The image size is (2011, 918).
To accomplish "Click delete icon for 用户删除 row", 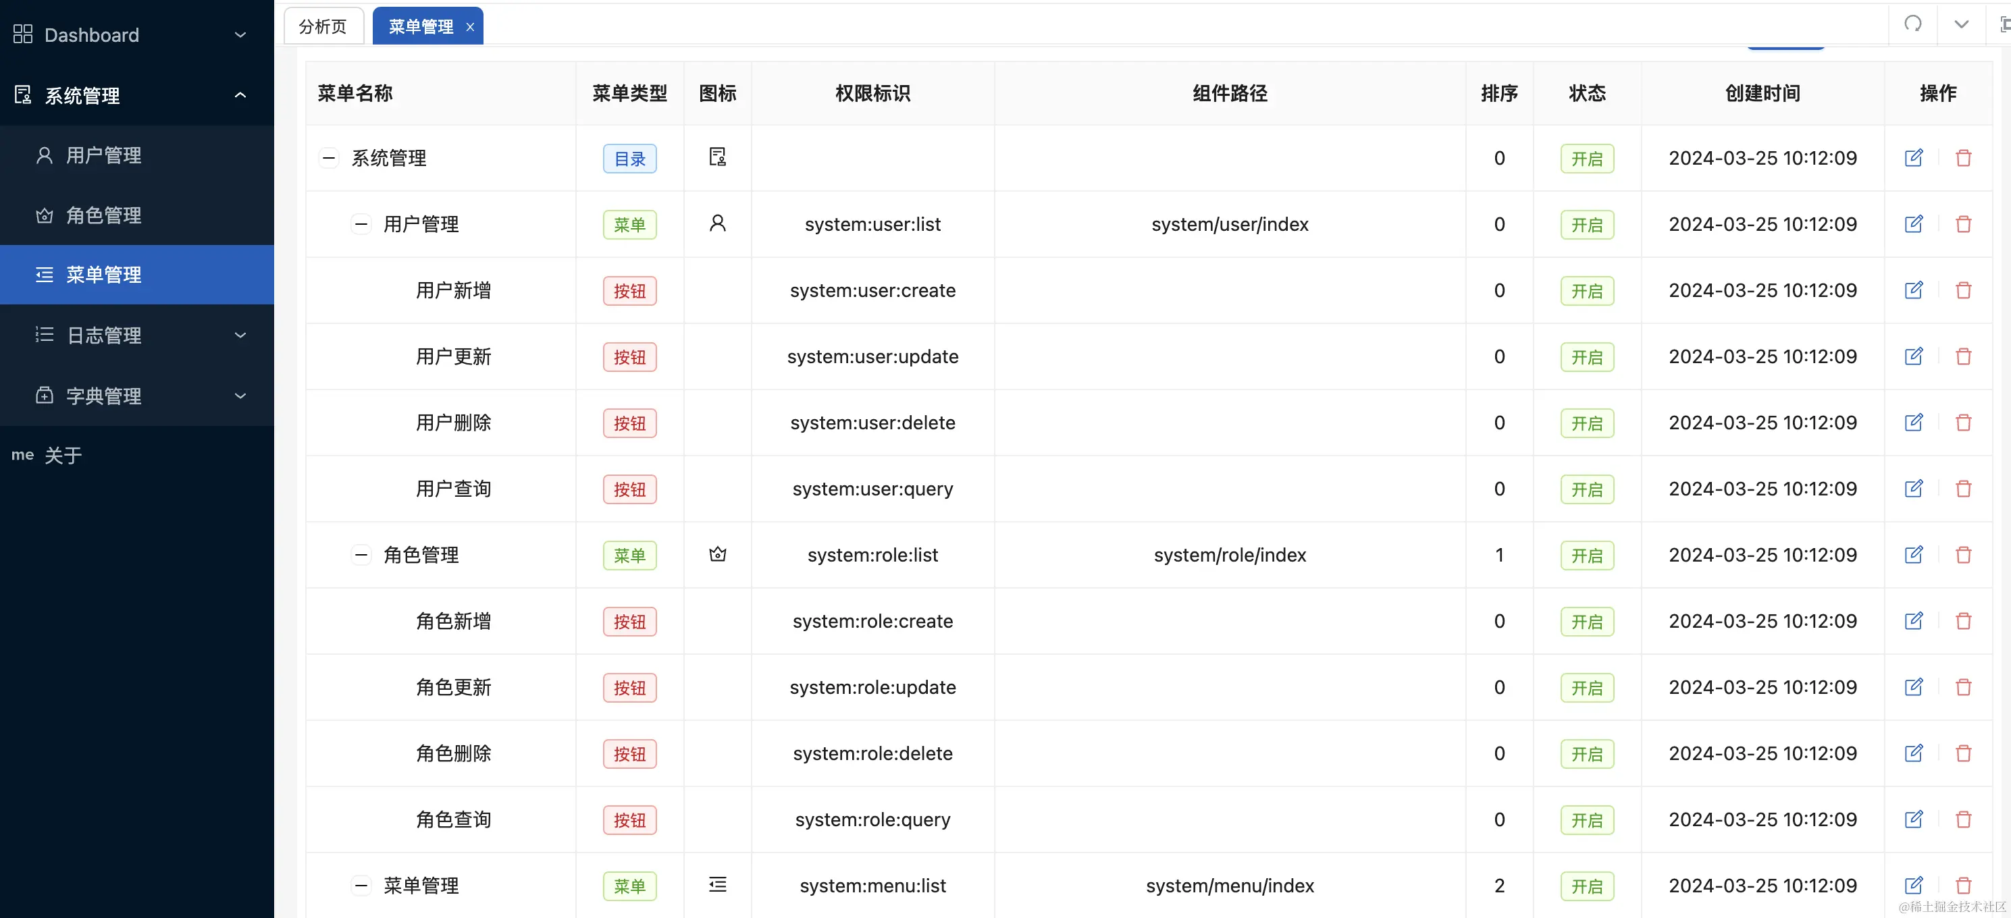I will click(x=1963, y=423).
